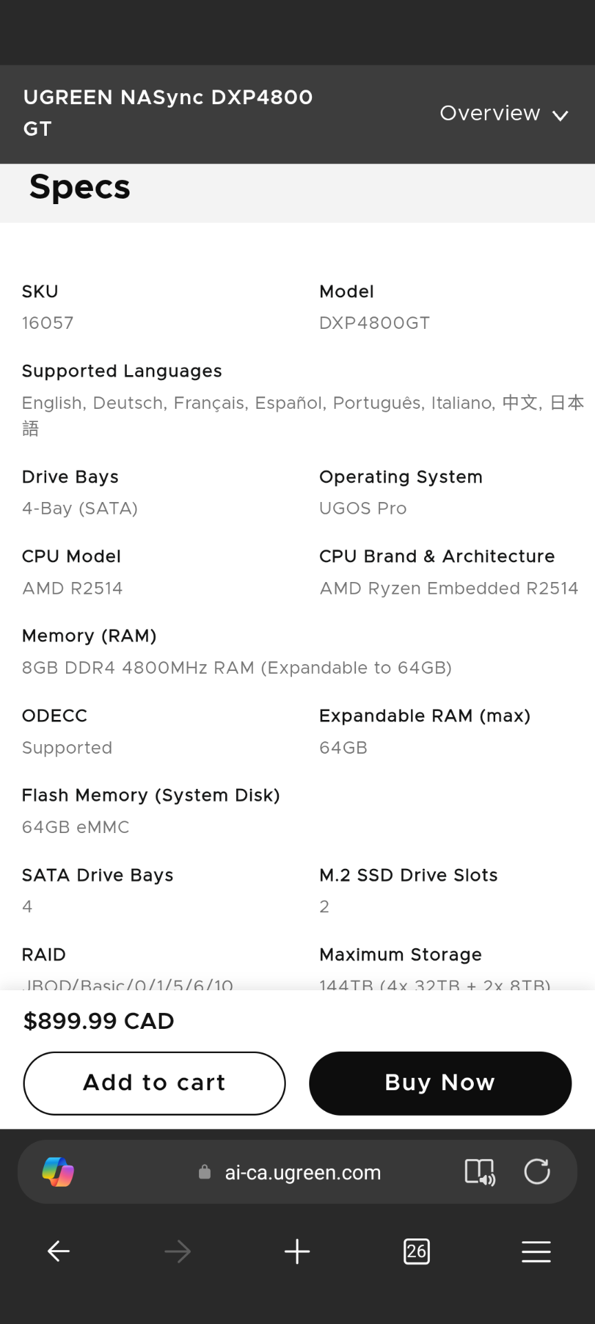Go back with the left arrow

59,1251
